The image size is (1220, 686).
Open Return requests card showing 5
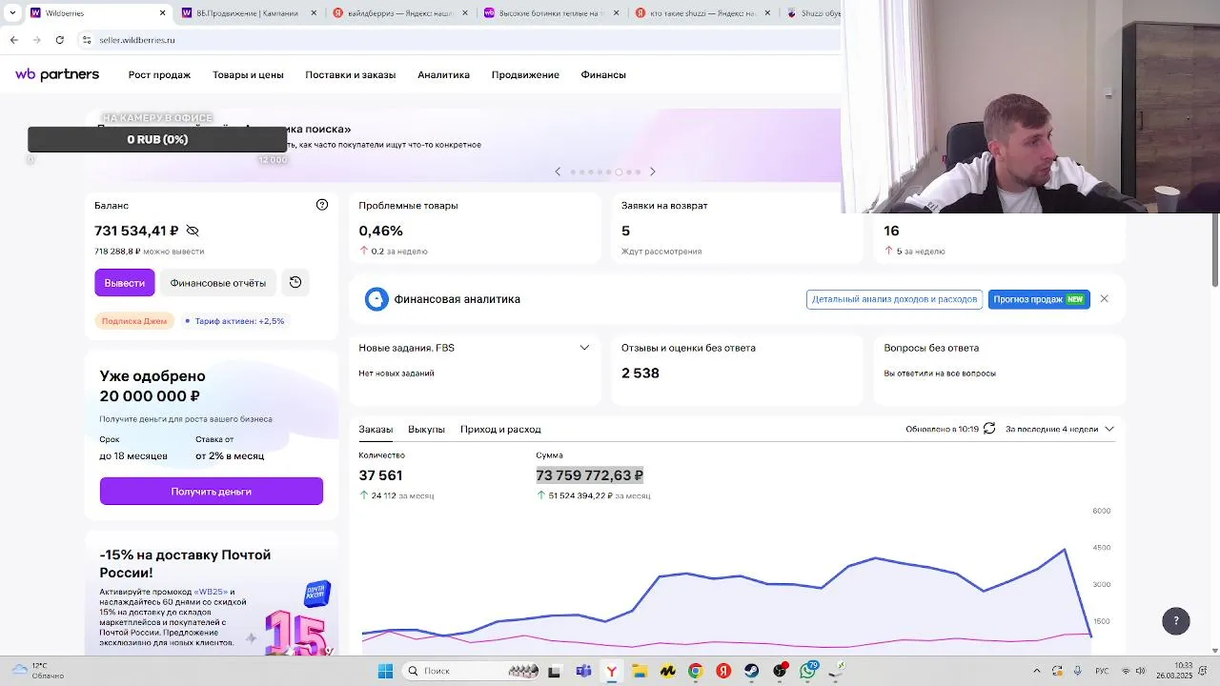pyautogui.click(x=737, y=229)
